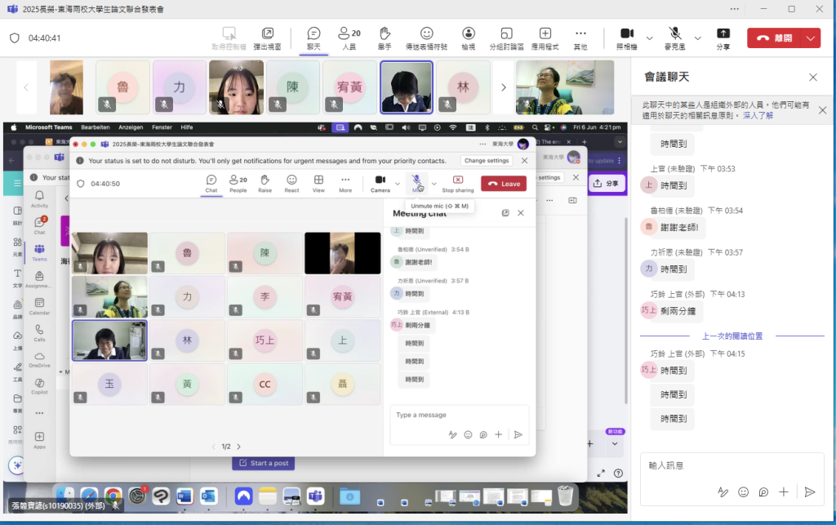This screenshot has height=525, width=836.
Task: Open Calls in the shared Teams sidebar
Action: [x=39, y=333]
